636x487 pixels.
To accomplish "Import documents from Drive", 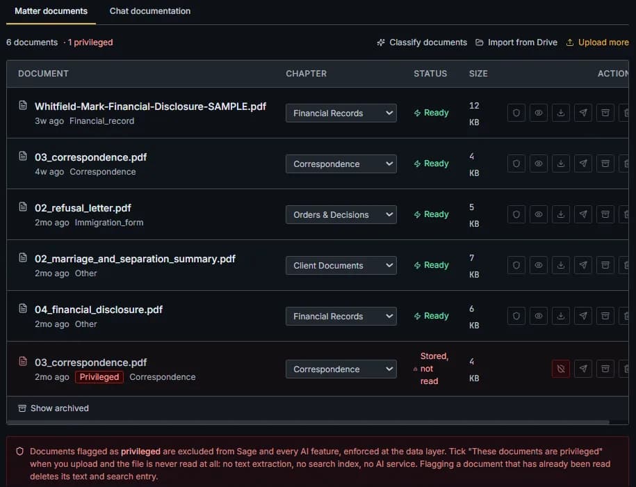I will (x=516, y=42).
